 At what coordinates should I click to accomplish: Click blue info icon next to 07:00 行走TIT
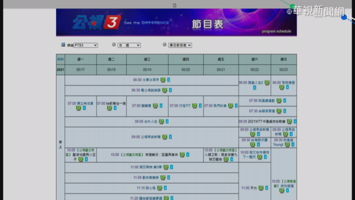point(200,106)
